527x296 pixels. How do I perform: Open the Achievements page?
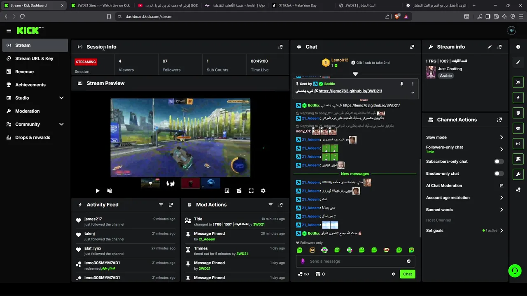[35, 85]
